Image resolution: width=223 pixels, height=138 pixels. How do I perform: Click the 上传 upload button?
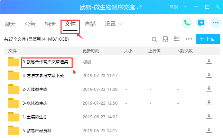point(208,39)
